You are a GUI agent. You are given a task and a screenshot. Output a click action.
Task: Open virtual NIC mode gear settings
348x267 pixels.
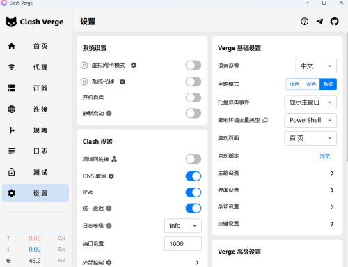click(x=134, y=66)
